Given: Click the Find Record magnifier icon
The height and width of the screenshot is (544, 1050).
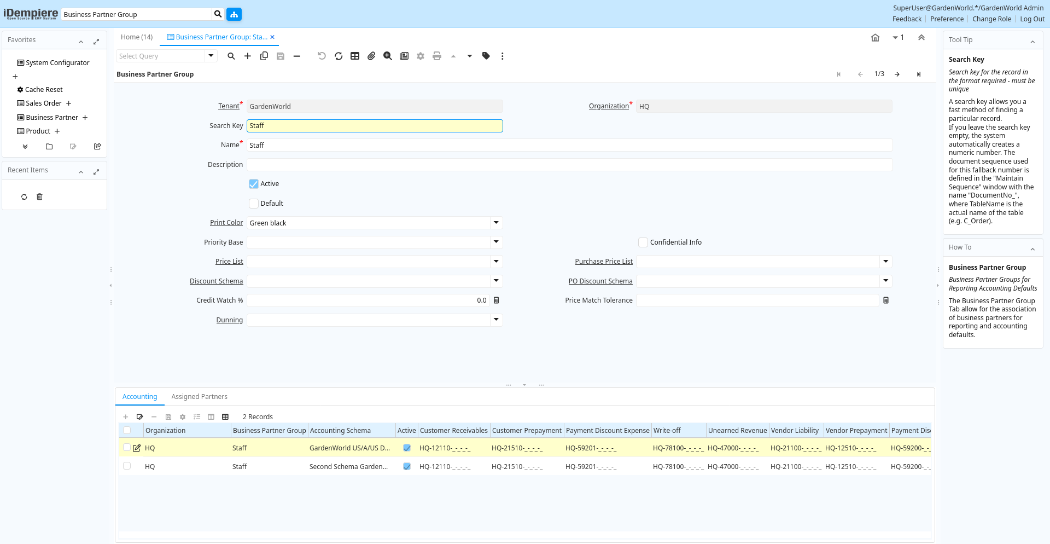Looking at the screenshot, I should point(231,56).
